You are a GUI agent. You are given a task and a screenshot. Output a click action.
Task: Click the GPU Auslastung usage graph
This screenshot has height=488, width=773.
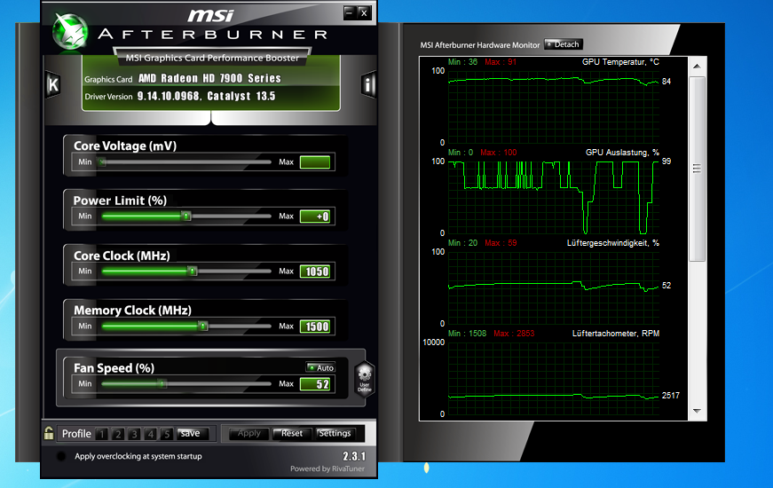pos(554,197)
